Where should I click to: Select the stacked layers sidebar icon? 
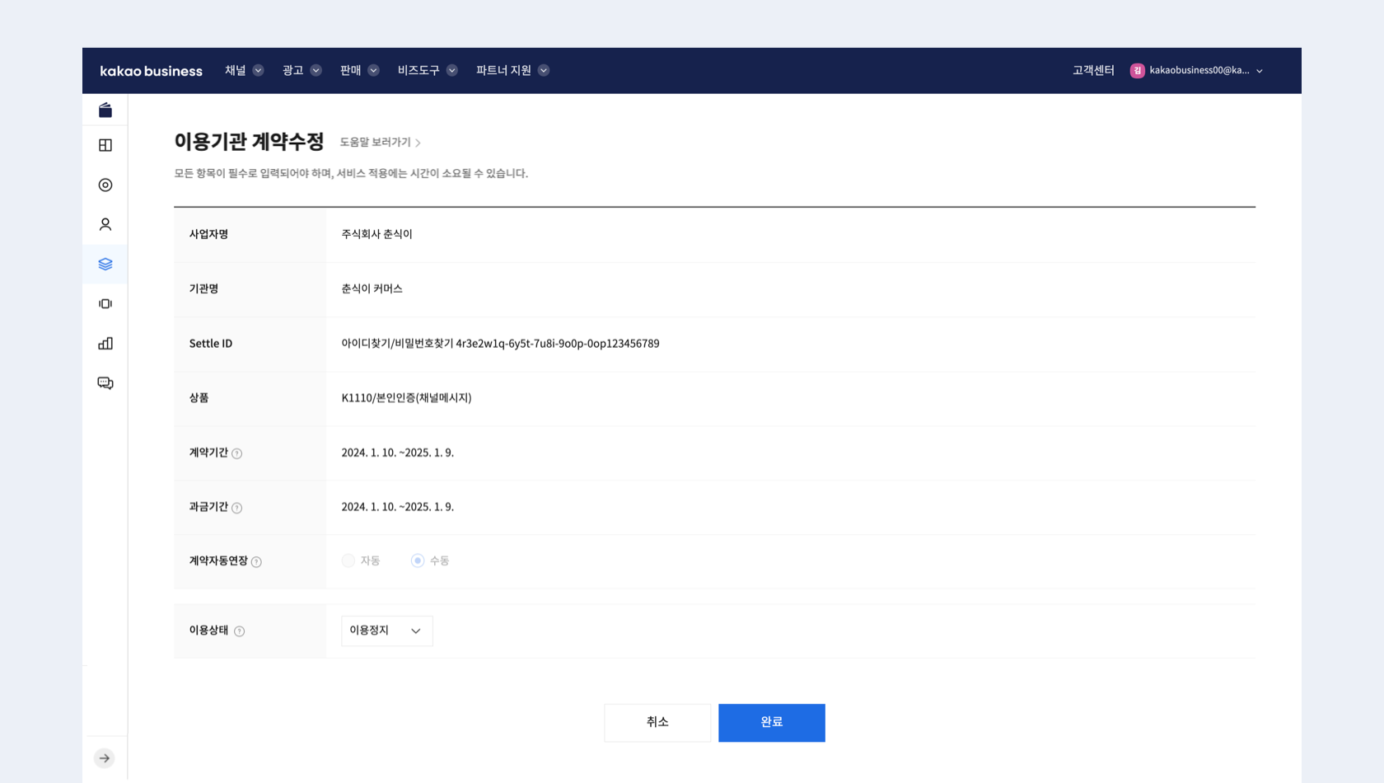pyautogui.click(x=105, y=264)
